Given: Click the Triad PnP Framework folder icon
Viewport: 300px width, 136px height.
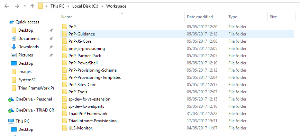Looking at the screenshot, I should click(64, 114).
